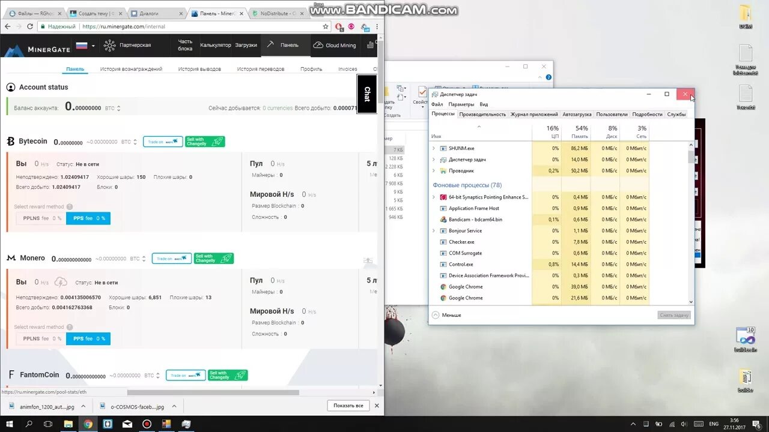The image size is (769, 432).
Task: Select PPS fee option for Monero
Action: coord(88,338)
